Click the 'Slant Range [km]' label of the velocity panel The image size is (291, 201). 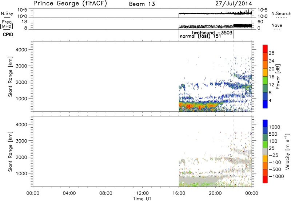click(10, 152)
